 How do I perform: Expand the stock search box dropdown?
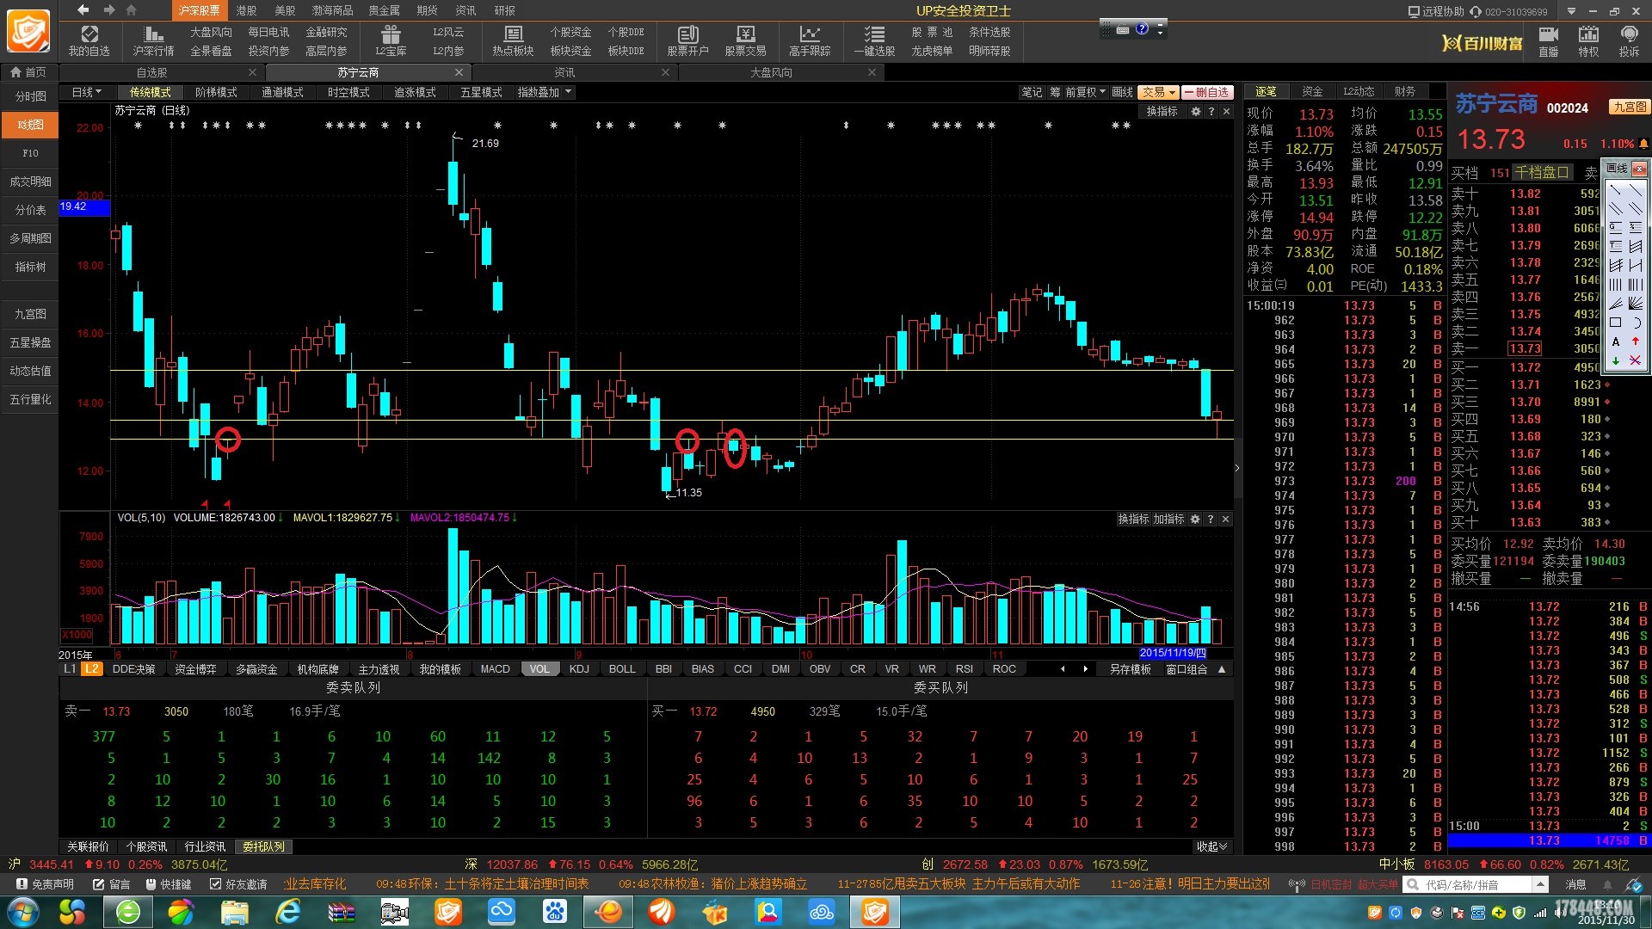[x=1540, y=884]
